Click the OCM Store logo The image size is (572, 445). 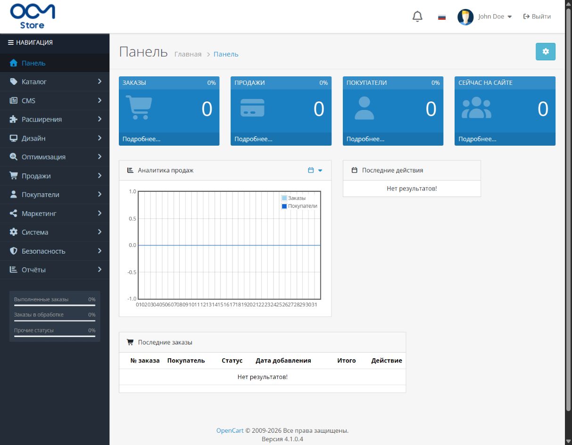tap(33, 16)
